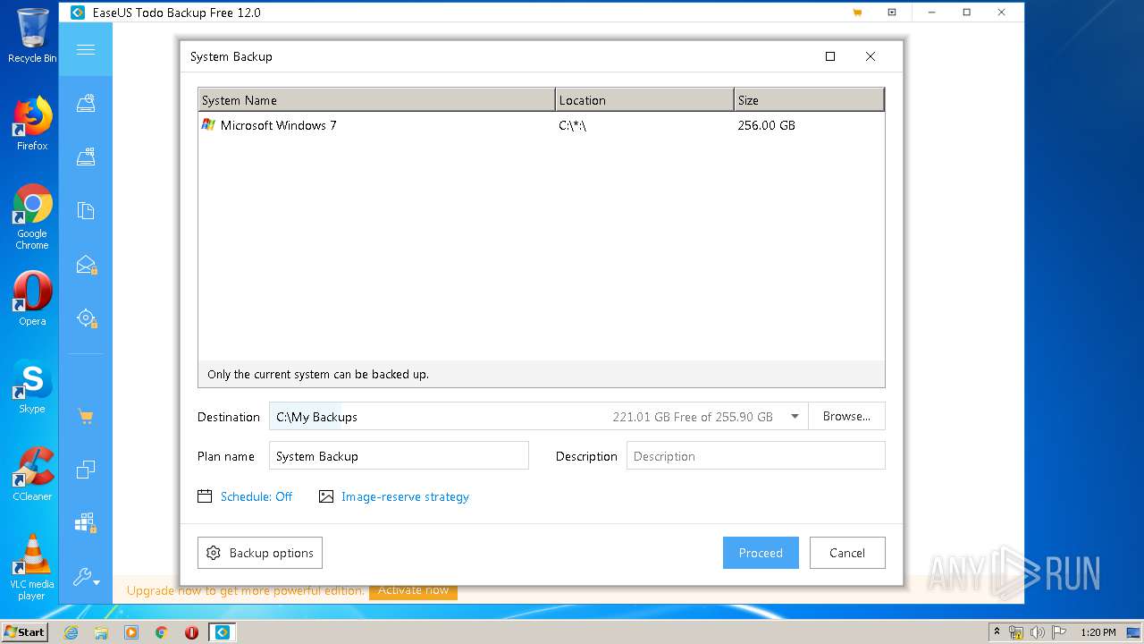The width and height of the screenshot is (1144, 644).
Task: Open the Schedule: Off link
Action: 257,496
